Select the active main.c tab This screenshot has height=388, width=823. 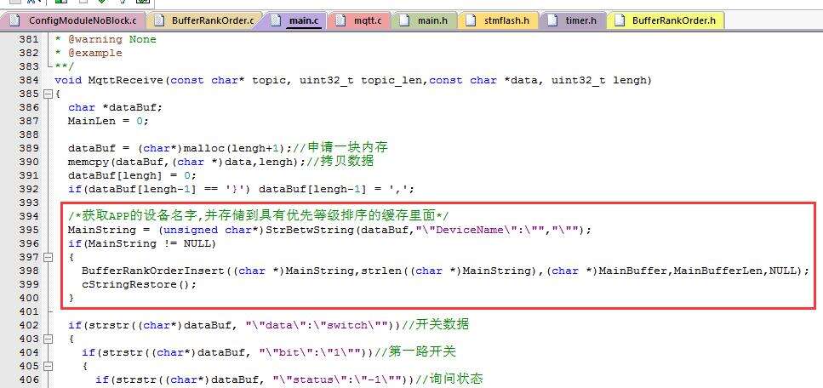tap(296, 21)
